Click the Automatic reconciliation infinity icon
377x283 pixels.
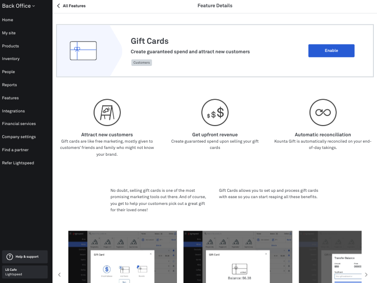[x=323, y=112]
